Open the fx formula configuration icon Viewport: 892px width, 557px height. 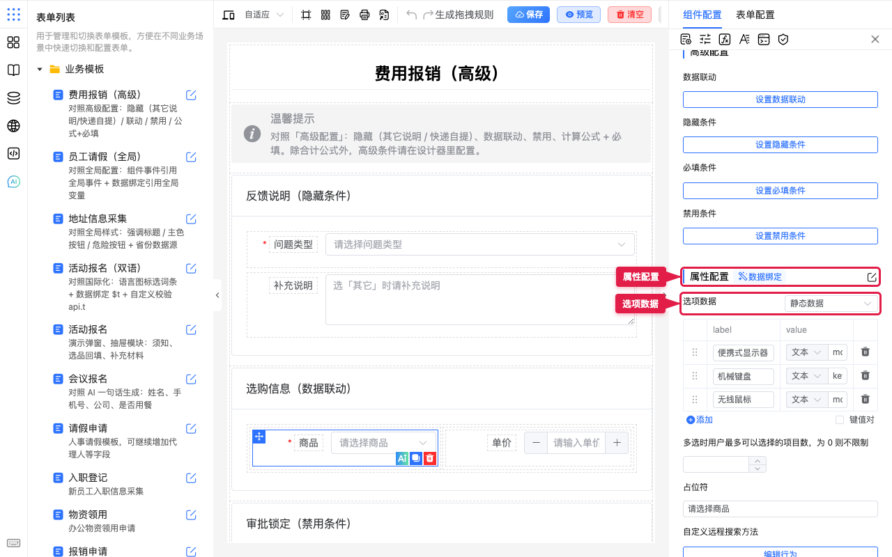pos(725,39)
